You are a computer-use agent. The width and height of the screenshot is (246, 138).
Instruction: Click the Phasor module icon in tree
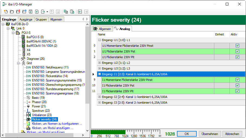click(x=28, y=102)
